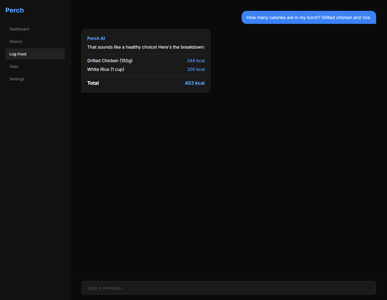Image resolution: width=387 pixels, height=300 pixels.
Task: Click the 248 kcal value
Action: (x=196, y=61)
